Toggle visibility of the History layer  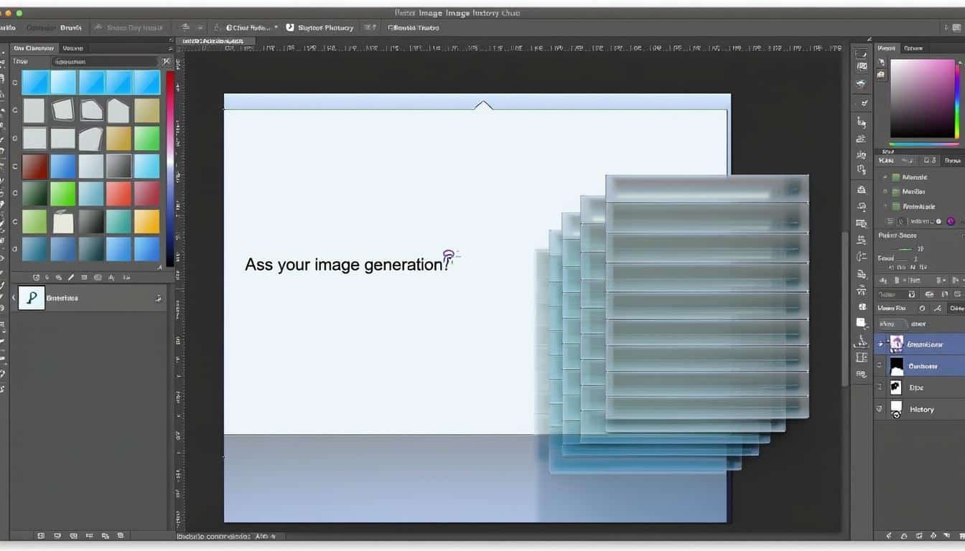tap(880, 409)
